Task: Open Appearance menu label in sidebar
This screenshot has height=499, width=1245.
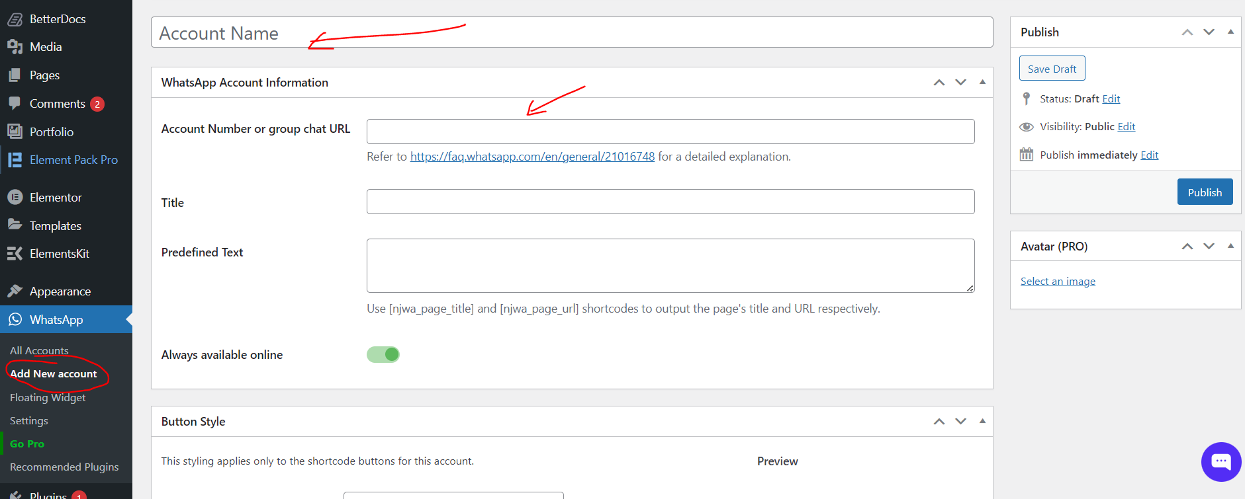Action: coord(60,291)
